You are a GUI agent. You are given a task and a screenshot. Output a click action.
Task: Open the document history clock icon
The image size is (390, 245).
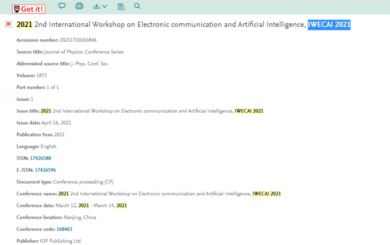(x=121, y=6)
